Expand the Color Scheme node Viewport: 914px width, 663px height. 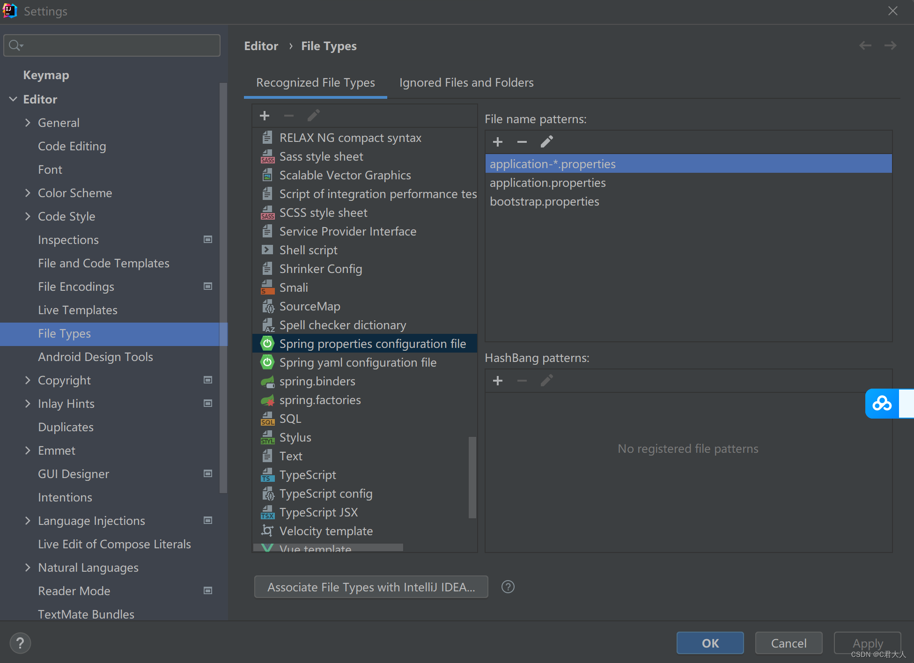[28, 193]
